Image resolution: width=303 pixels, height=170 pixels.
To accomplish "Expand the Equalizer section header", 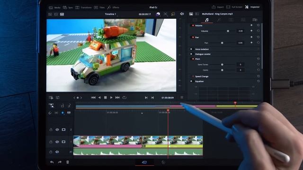I will click(199, 81).
